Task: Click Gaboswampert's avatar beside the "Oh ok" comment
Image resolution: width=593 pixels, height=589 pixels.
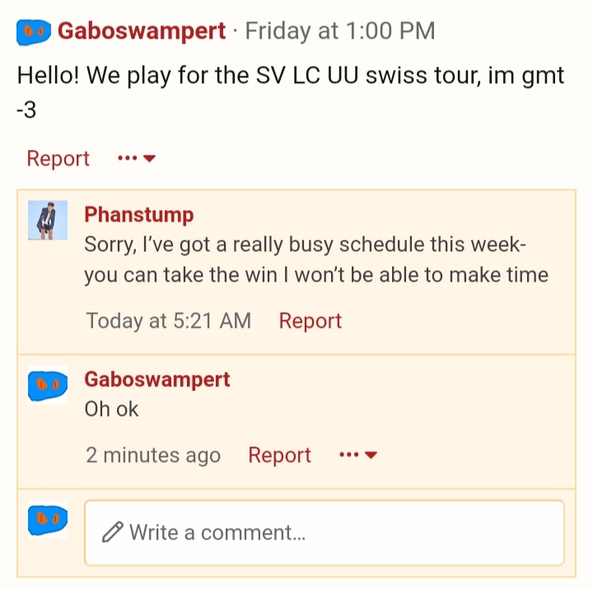Action: tap(48, 385)
